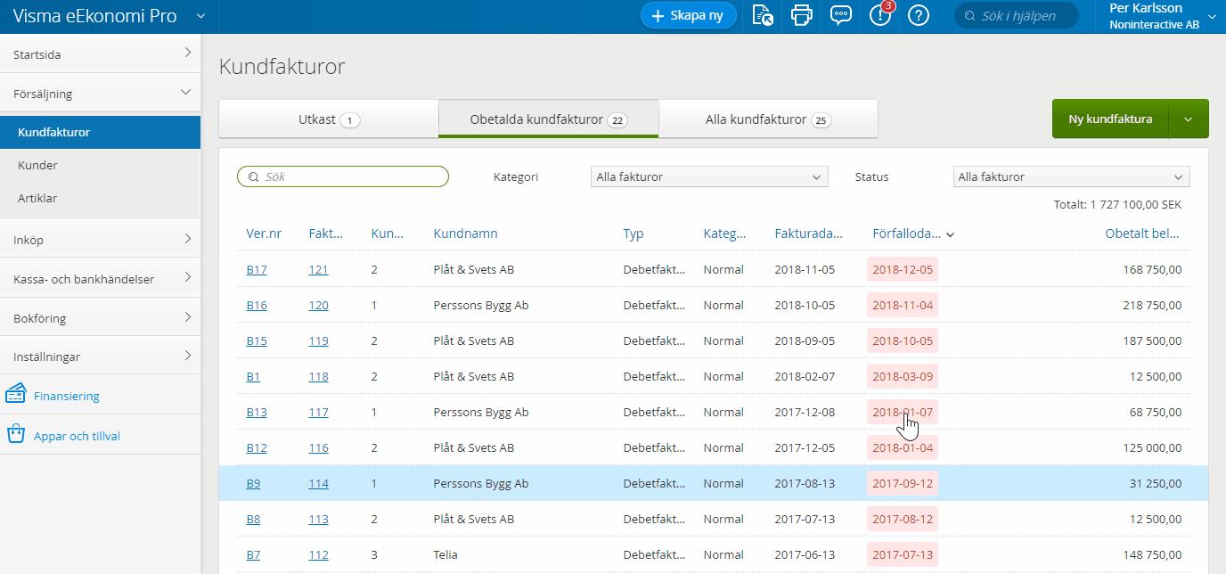The height and width of the screenshot is (574, 1226).
Task: Open voucher link B15
Action: click(257, 340)
